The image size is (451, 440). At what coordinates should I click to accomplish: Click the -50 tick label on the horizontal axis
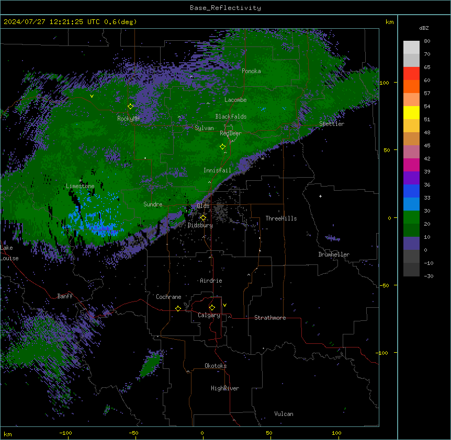pos(133,433)
